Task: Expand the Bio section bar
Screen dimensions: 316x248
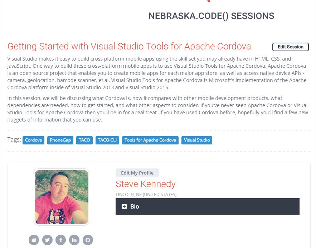Action: [208, 206]
